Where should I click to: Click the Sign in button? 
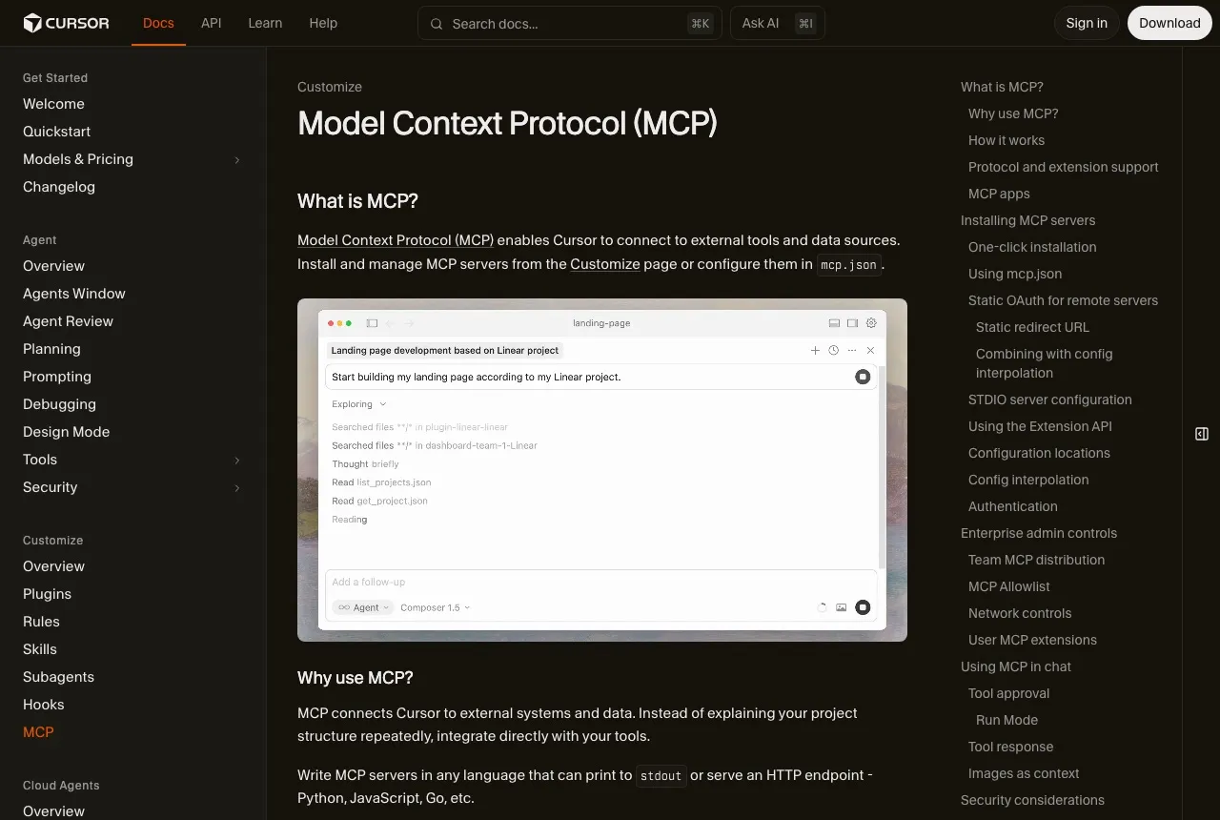(x=1087, y=23)
